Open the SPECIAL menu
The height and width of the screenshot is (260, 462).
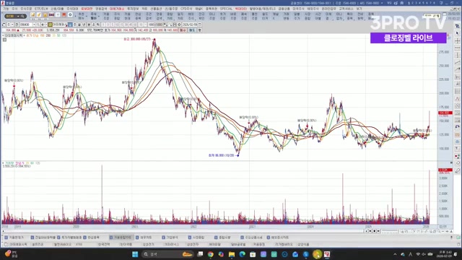tap(226, 9)
